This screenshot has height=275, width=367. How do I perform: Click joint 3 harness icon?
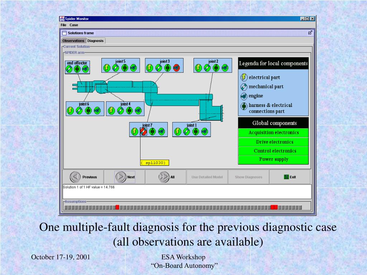point(167,68)
